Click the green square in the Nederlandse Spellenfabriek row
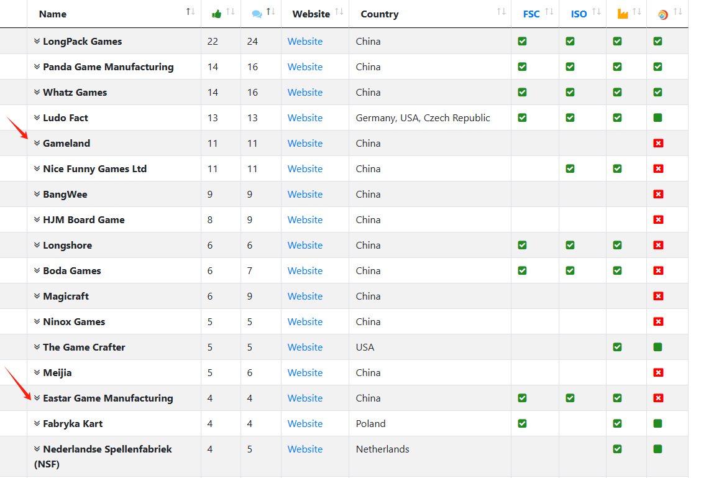 point(657,449)
